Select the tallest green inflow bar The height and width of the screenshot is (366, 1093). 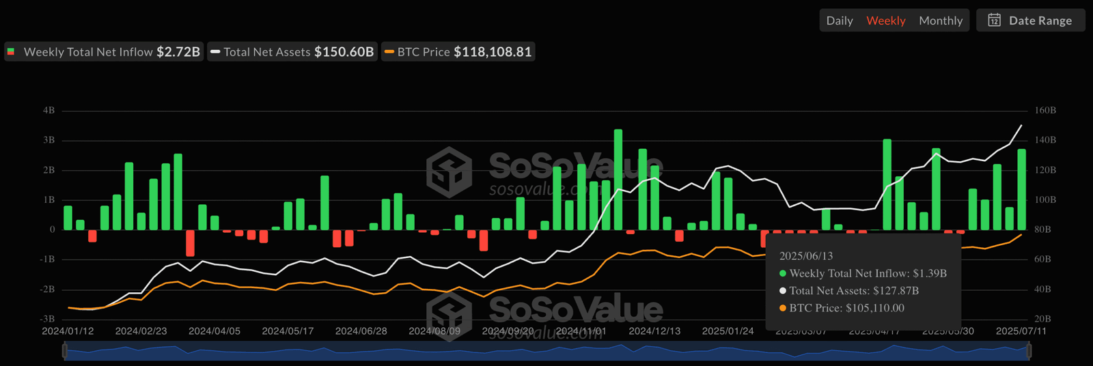pyautogui.click(x=618, y=180)
